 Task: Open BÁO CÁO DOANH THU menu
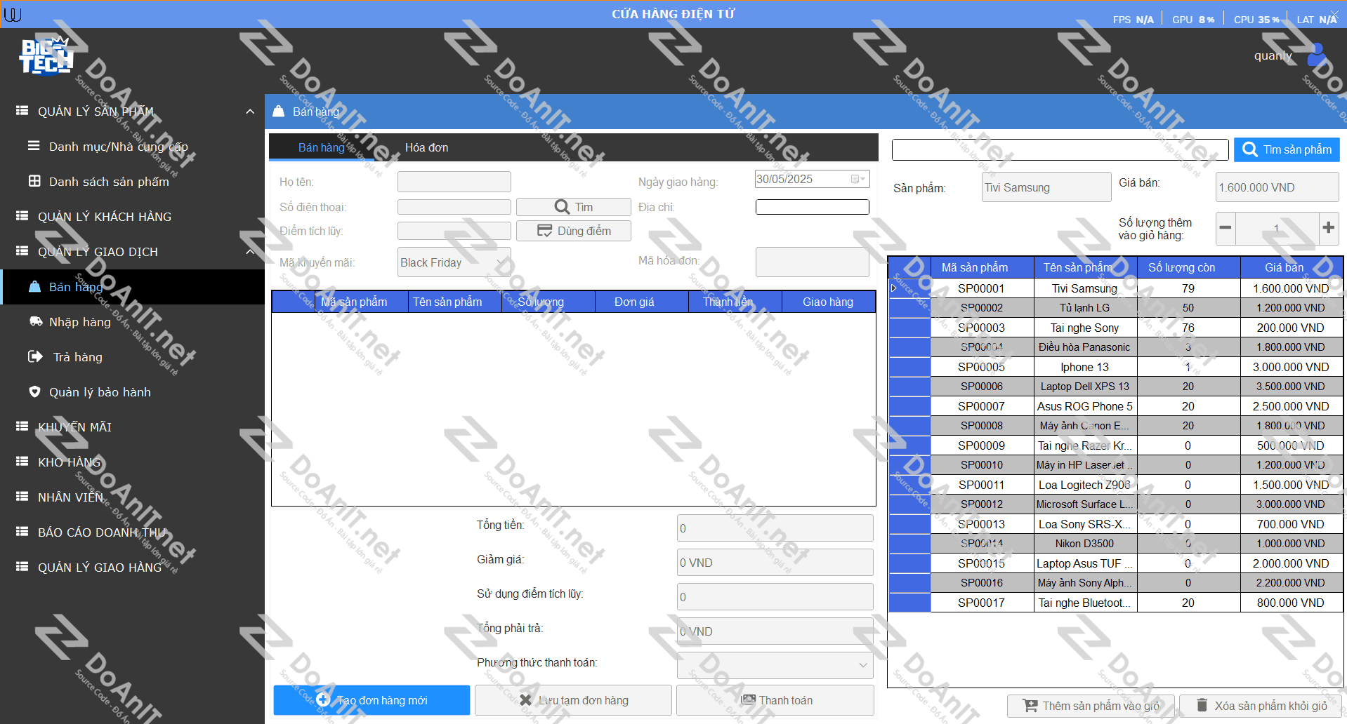[x=102, y=532]
